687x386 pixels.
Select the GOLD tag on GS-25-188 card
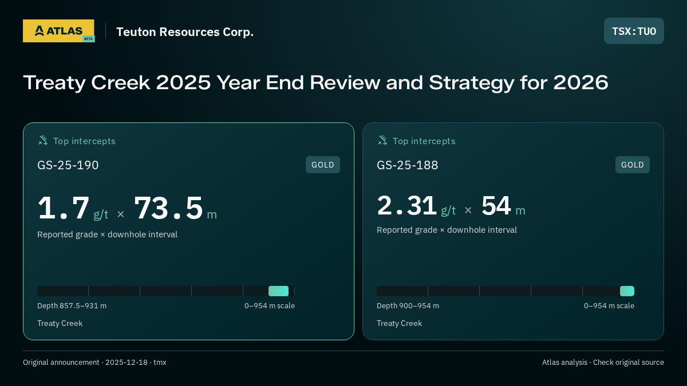633,165
